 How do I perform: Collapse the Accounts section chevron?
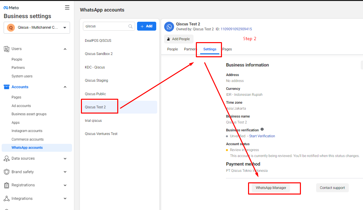(x=65, y=87)
